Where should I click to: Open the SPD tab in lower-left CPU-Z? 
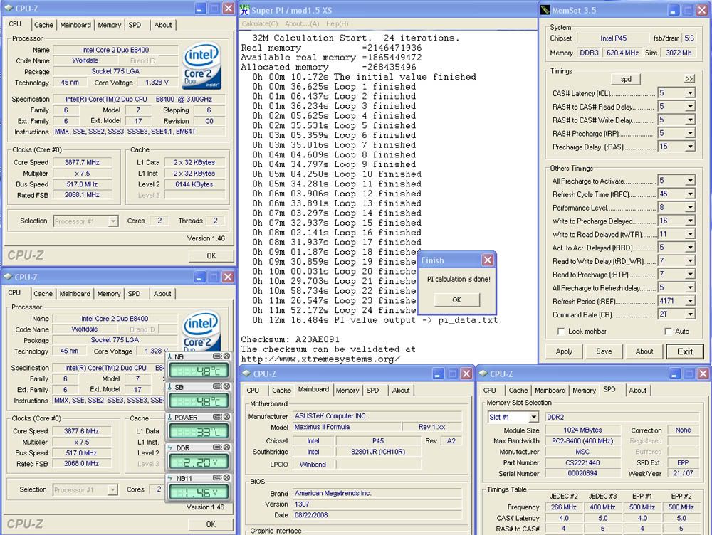(134, 294)
